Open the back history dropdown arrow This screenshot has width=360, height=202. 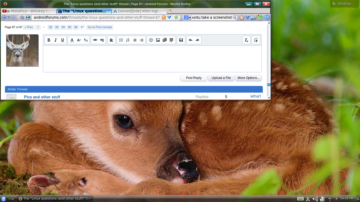pos(9,17)
